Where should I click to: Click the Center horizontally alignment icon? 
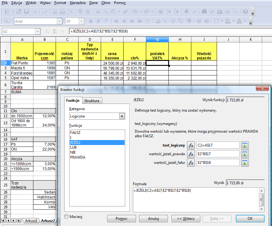(124, 21)
